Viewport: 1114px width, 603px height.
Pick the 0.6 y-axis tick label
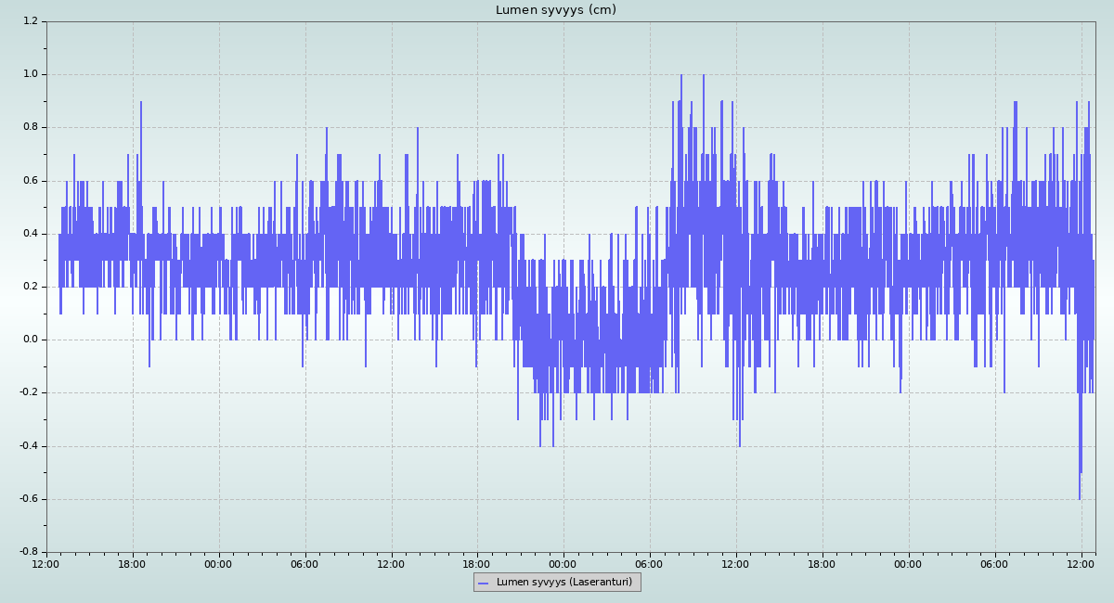31,181
